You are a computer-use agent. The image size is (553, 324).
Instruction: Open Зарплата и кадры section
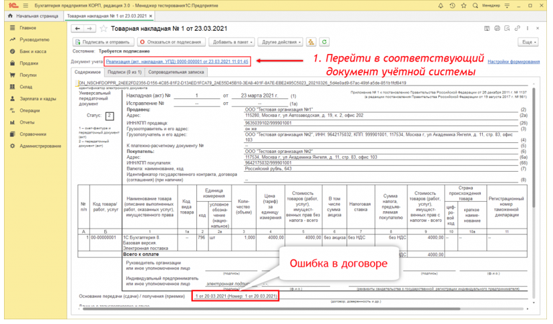[38, 99]
